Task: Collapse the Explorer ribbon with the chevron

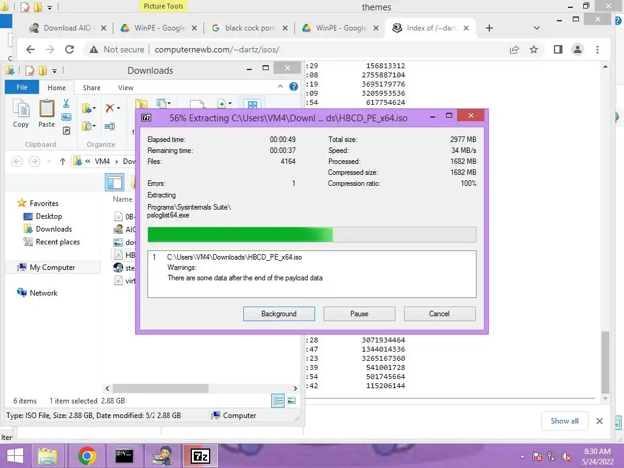Action: pos(280,87)
